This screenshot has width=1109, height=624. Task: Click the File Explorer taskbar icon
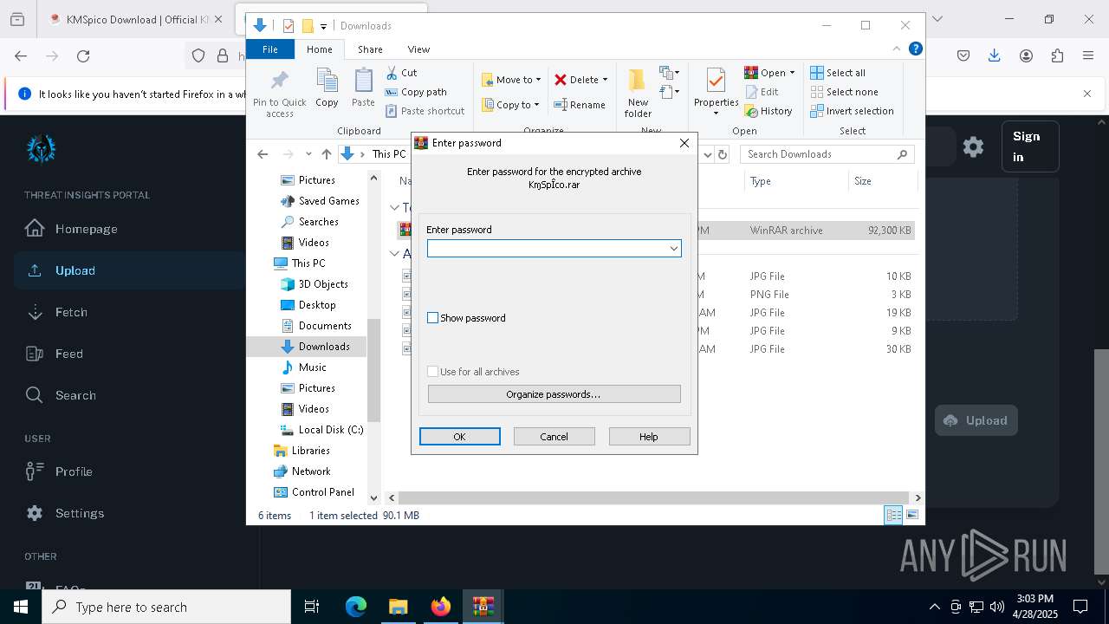(x=398, y=607)
